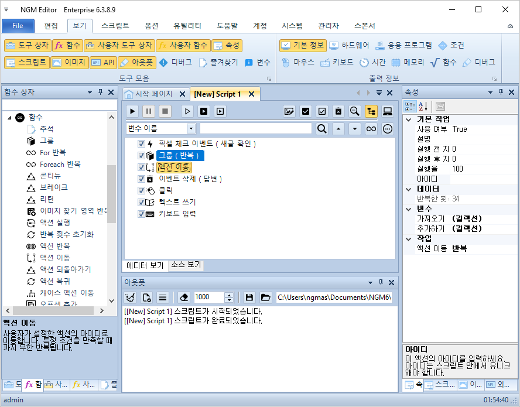Collapse the 작업 property category
Image resolution: width=520 pixels, height=407 pixels.
pos(409,239)
